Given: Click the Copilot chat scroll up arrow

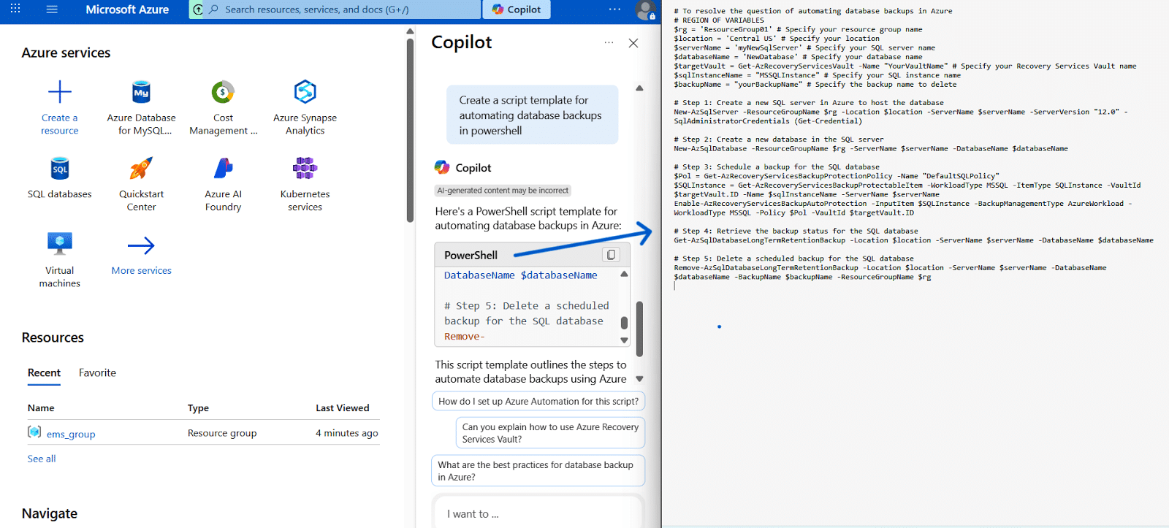Looking at the screenshot, I should tap(639, 88).
